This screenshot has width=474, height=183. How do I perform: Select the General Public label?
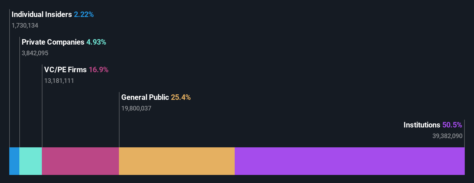click(145, 97)
